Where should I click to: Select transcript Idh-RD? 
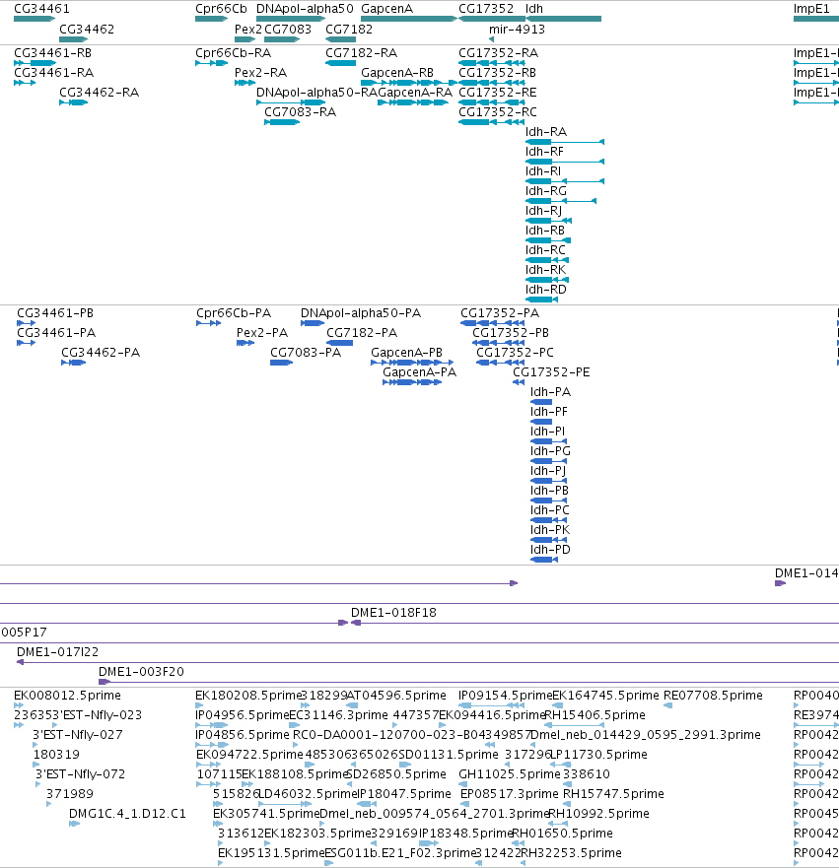tap(541, 300)
